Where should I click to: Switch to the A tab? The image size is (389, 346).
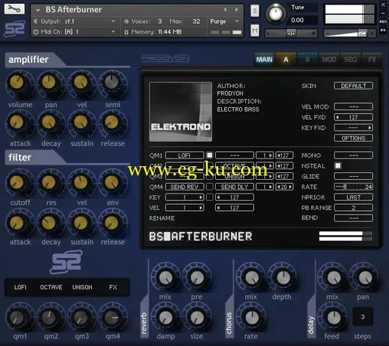286,60
